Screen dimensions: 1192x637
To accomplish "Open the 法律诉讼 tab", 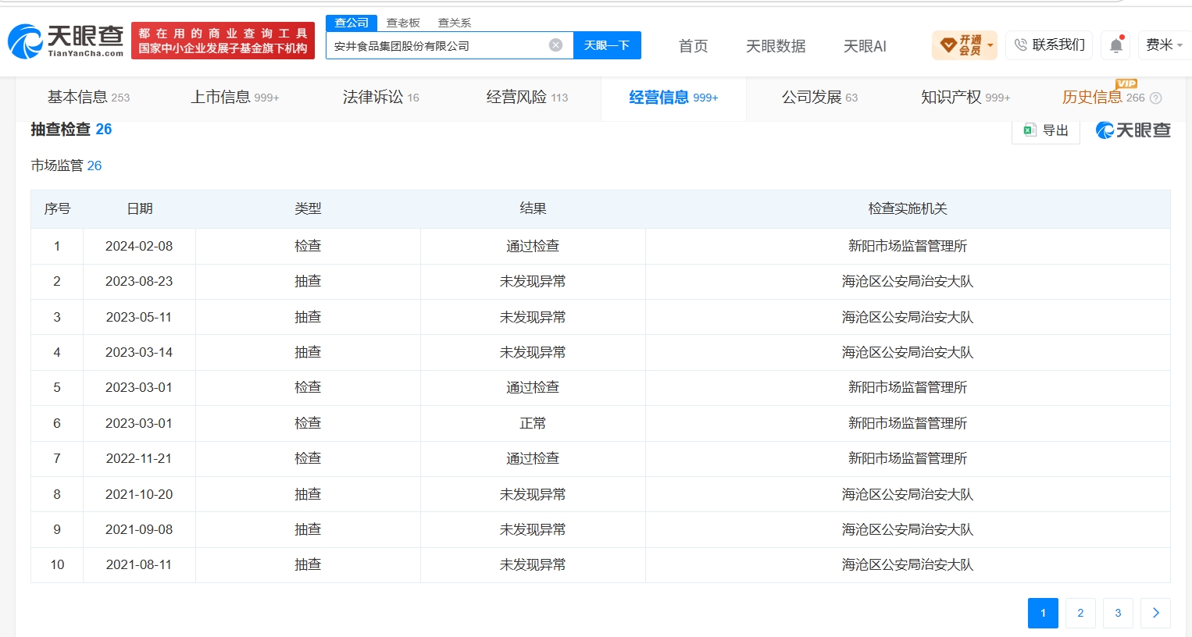I will 381,98.
